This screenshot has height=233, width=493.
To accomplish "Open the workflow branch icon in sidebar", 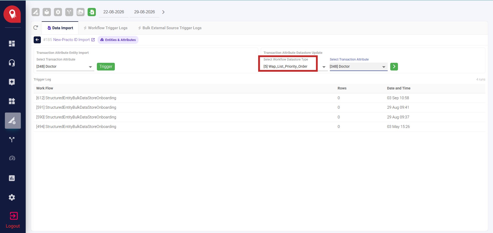I will pos(12,140).
